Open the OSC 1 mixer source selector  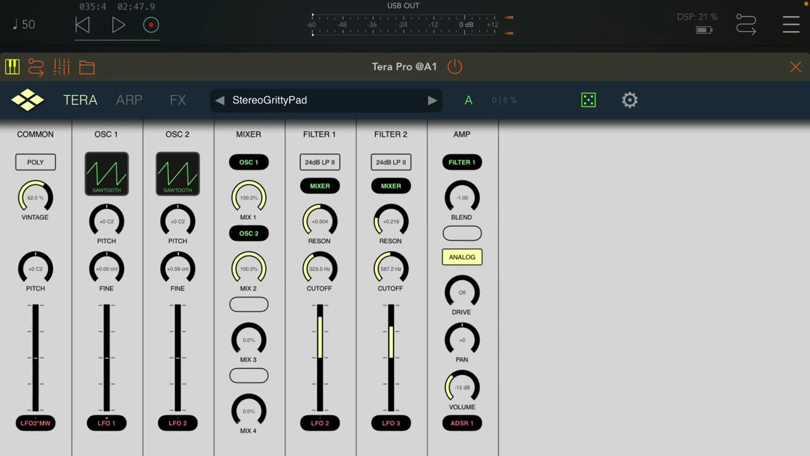point(249,162)
